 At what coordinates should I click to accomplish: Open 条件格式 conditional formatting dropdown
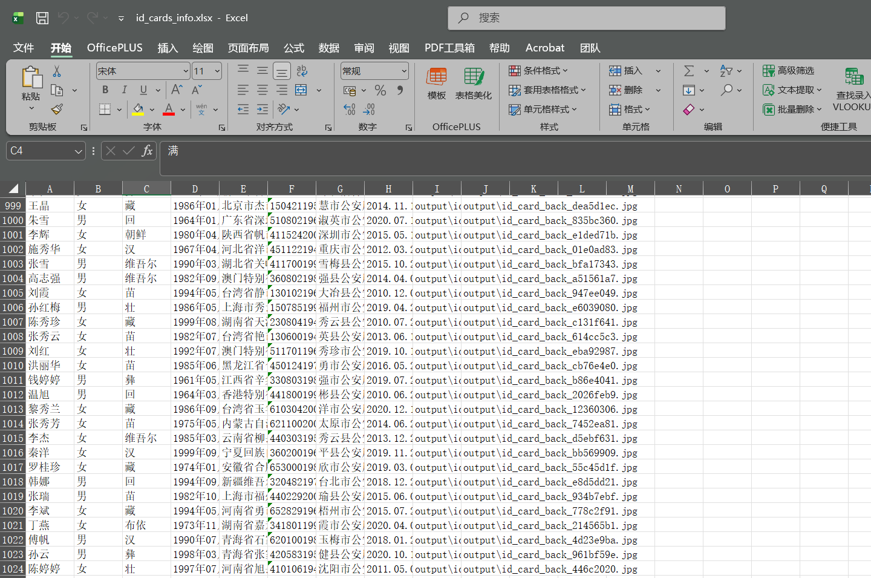[x=539, y=71]
